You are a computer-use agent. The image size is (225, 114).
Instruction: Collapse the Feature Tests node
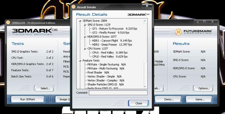tap(80, 61)
